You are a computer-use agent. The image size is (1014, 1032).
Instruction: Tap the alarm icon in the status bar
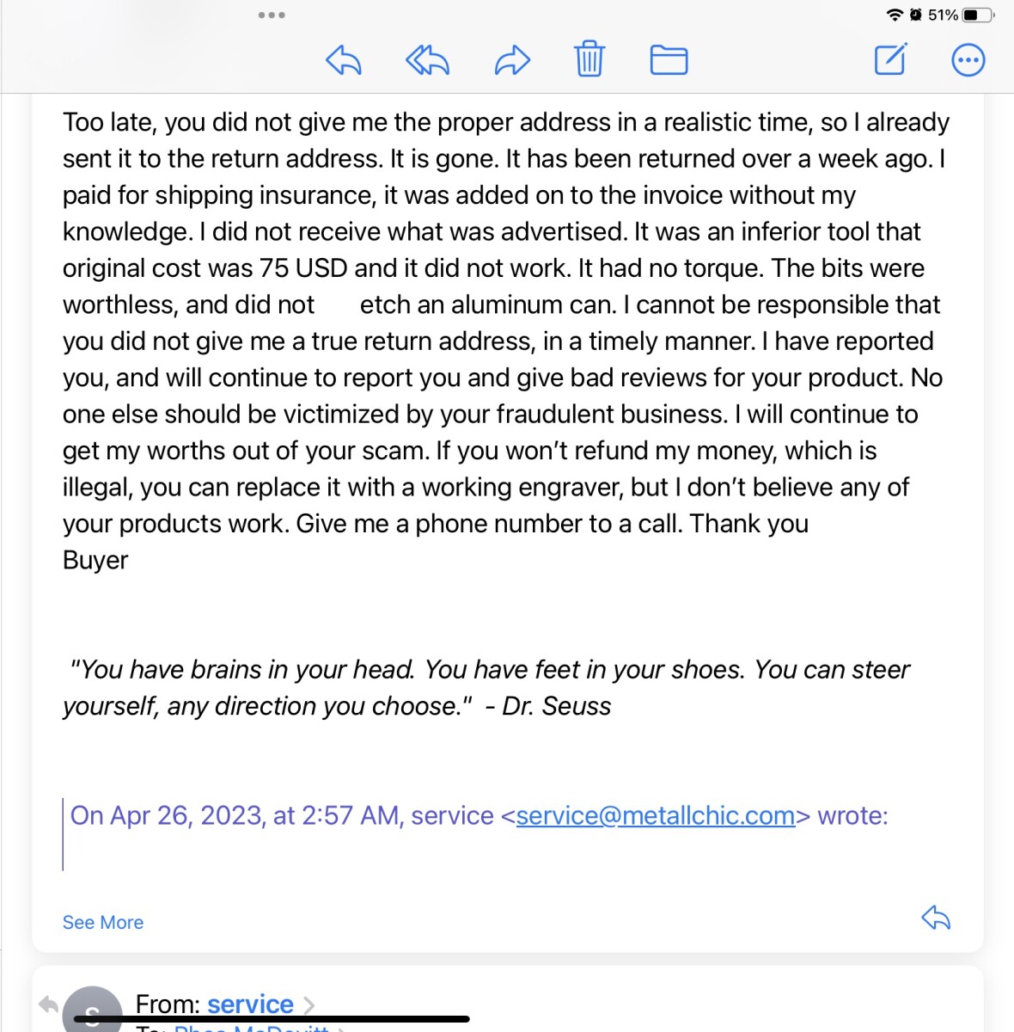click(x=916, y=15)
